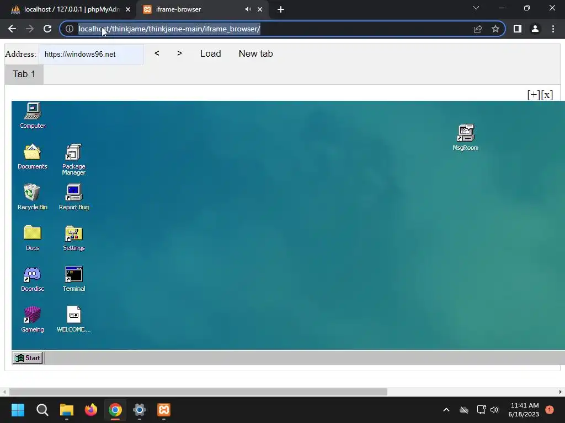Open the clock and date display
This screenshot has width=565, height=423.
[x=524, y=410]
